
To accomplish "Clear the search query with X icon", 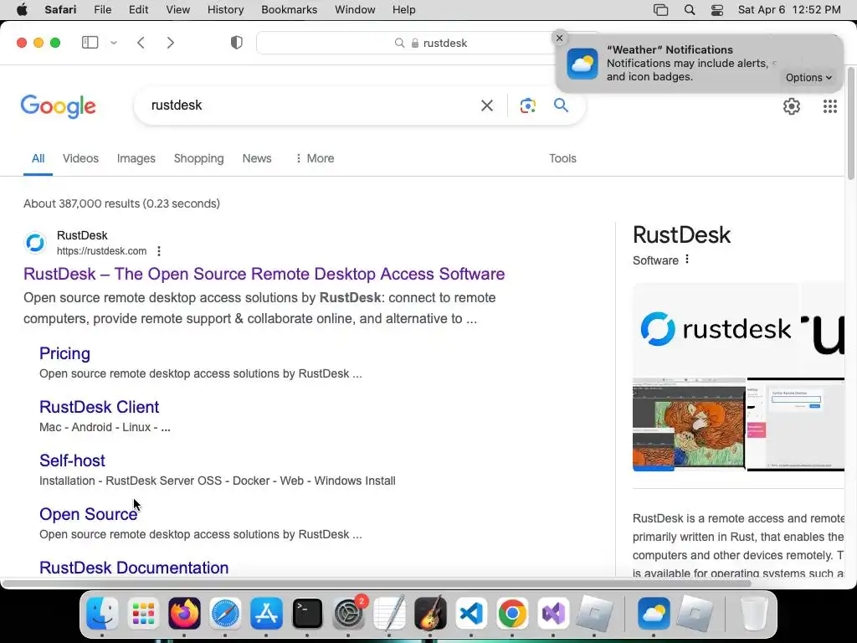I will (x=487, y=105).
